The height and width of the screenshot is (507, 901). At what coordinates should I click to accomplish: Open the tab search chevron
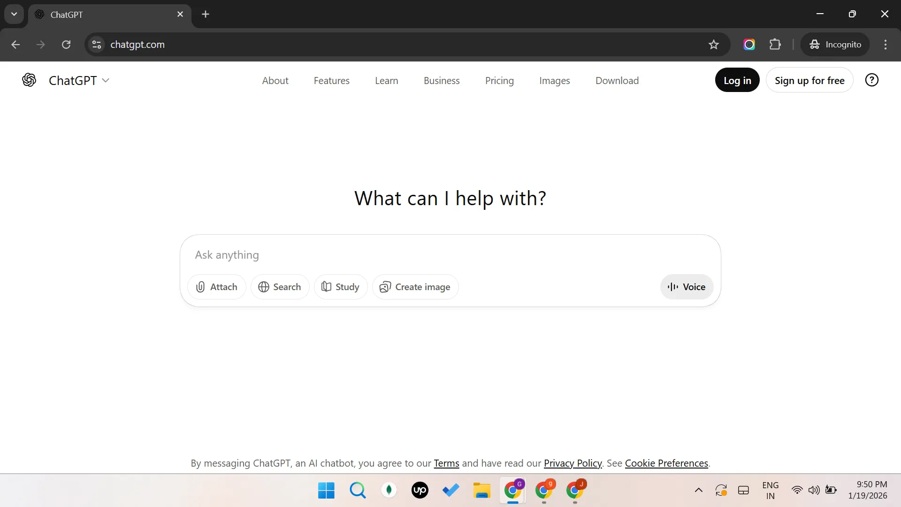(14, 14)
